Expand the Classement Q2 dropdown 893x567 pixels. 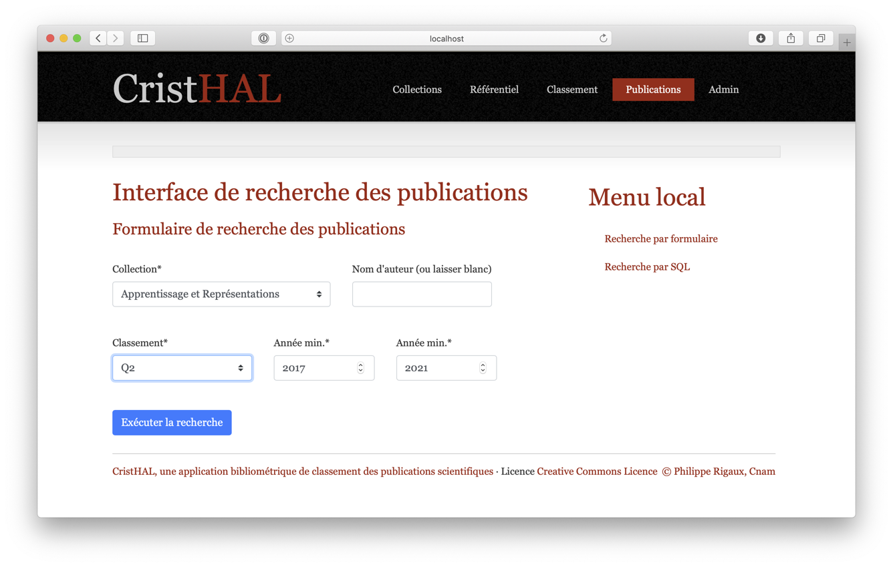pos(182,368)
